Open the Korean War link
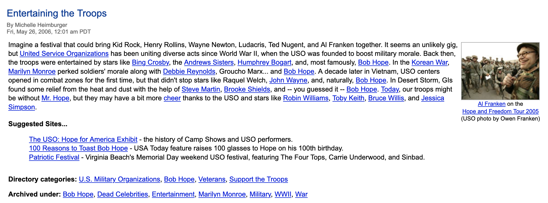548x203 pixels. coord(429,62)
